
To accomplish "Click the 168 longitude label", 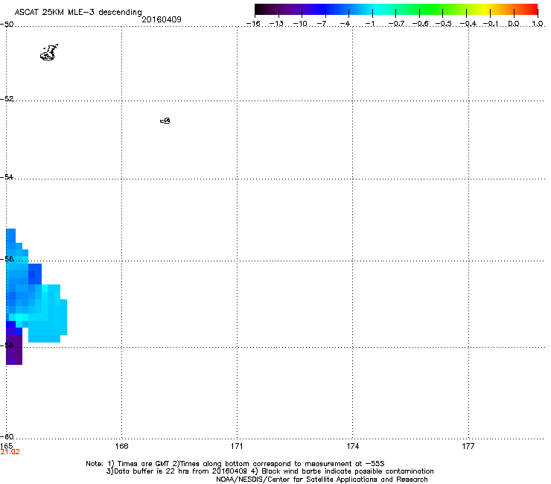I will coord(121,446).
